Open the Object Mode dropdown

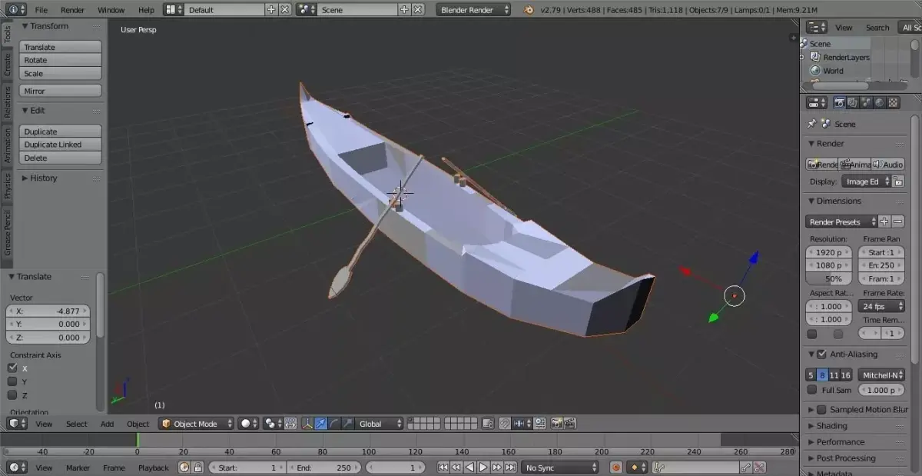click(197, 424)
